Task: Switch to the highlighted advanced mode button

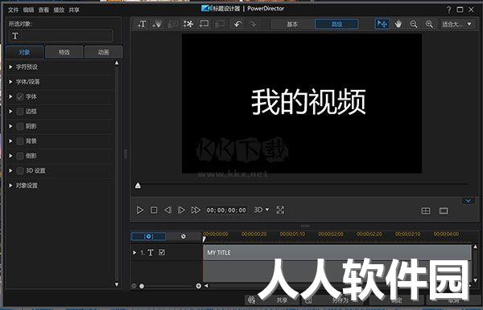Action: click(336, 24)
